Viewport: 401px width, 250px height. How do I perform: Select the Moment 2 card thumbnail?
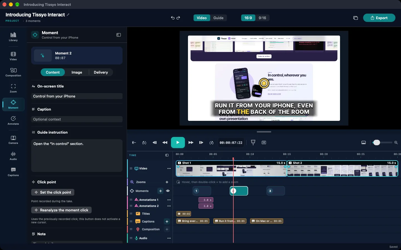pos(43,56)
